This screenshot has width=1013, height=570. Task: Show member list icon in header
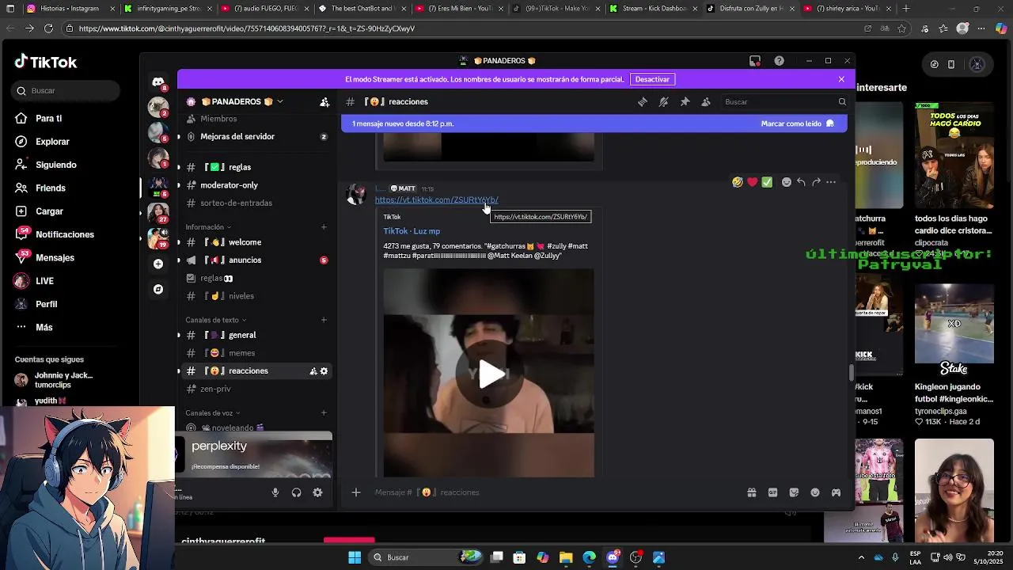pos(706,101)
